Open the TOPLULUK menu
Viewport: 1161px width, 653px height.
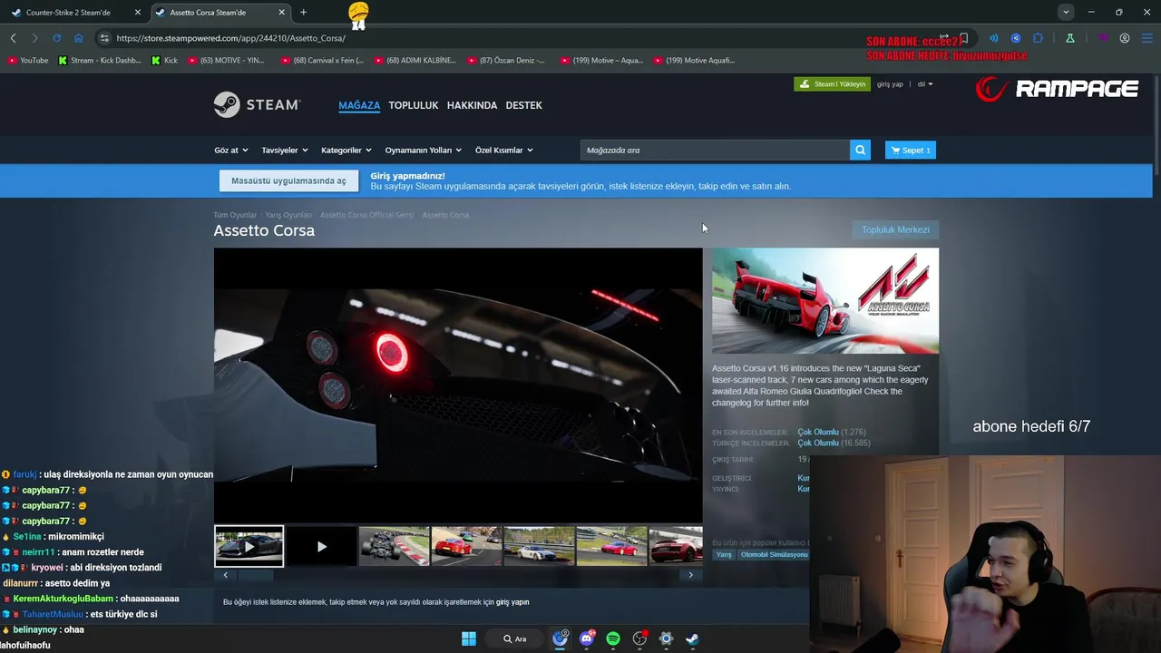point(414,105)
